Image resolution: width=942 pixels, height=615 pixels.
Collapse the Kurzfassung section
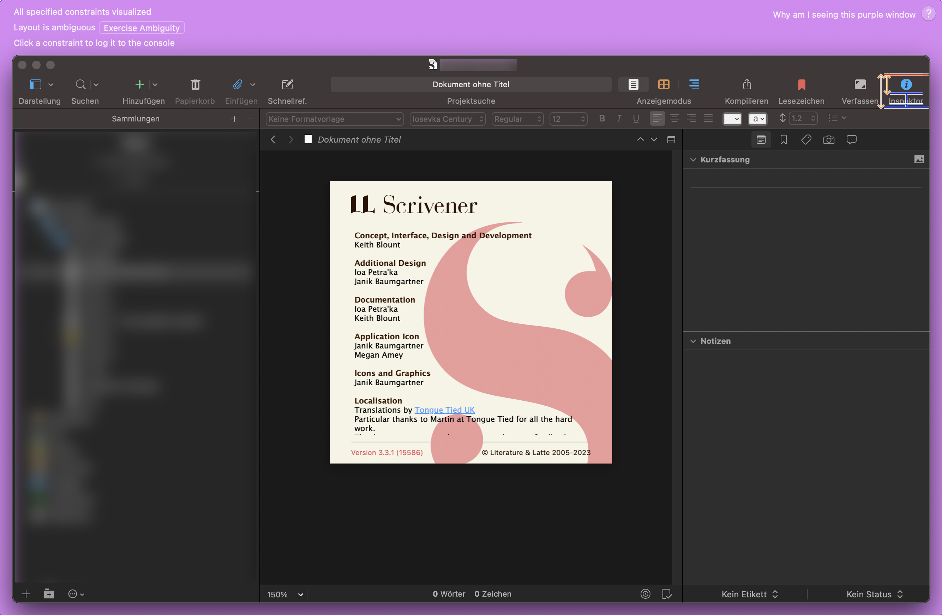coord(692,160)
